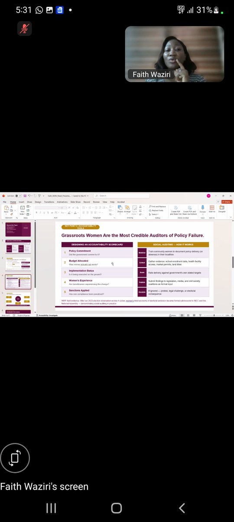Open Faith Waziri's video tile
This screenshot has height=522, width=234.
(x=175, y=54)
